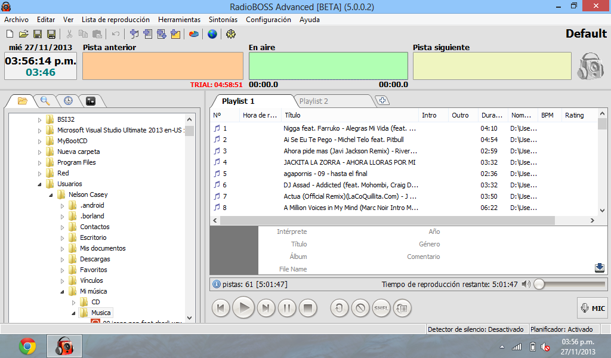Expand the Escritorio folder

pyautogui.click(x=62, y=238)
